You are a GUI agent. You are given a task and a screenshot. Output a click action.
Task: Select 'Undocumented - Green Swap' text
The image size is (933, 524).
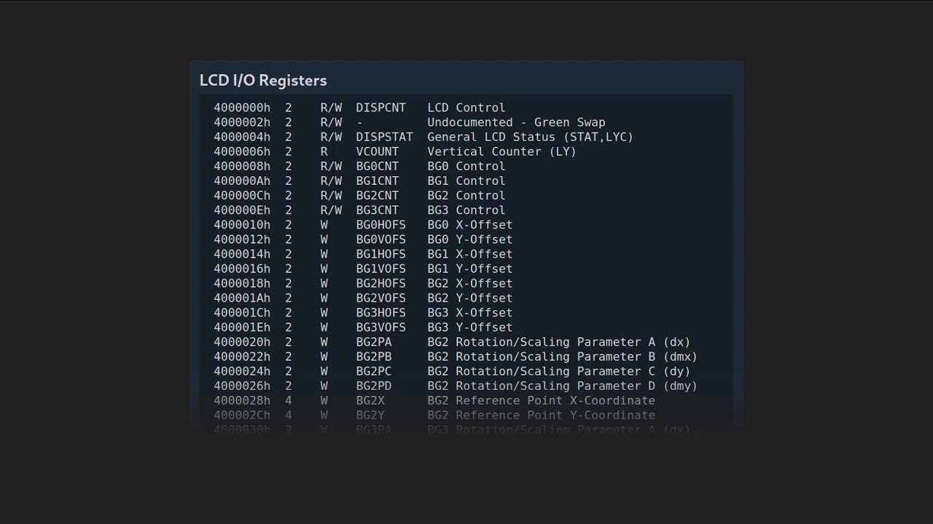pos(516,122)
